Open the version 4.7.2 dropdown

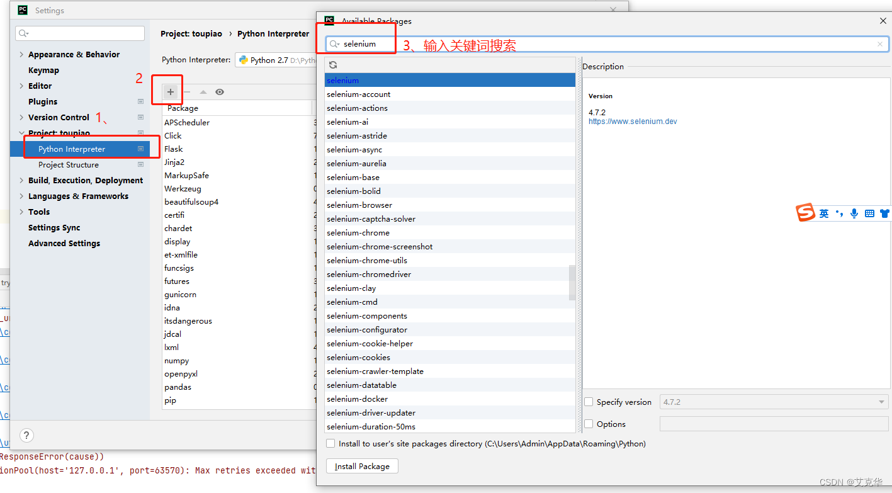774,402
